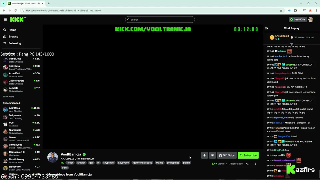
Task: Open xQc recommended channel
Action: coord(21,124)
